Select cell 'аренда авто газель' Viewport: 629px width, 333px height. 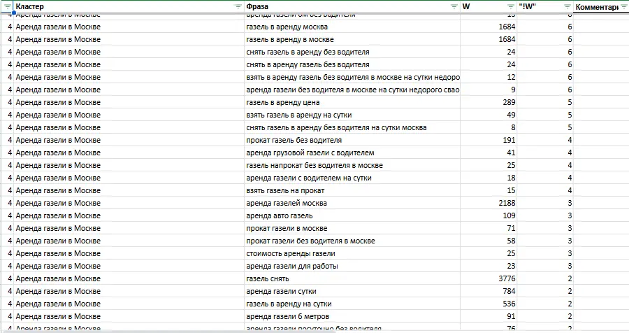click(352, 215)
